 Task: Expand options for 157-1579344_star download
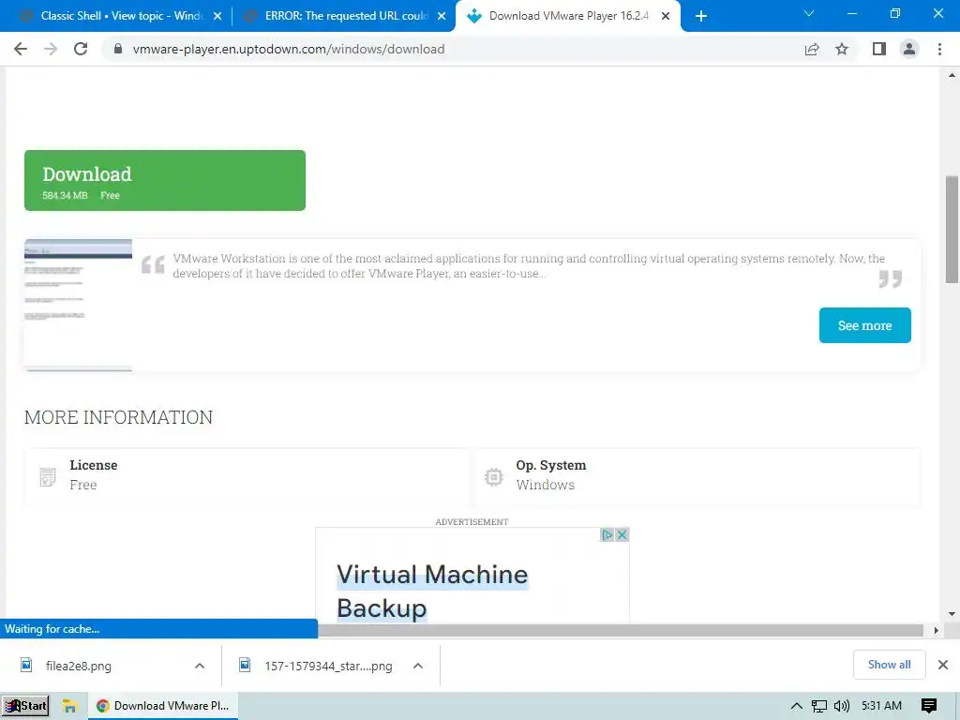pyautogui.click(x=417, y=666)
